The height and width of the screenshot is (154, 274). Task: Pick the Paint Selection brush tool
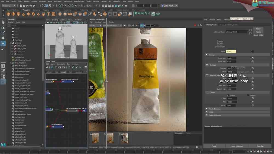pyautogui.click(x=3, y=33)
